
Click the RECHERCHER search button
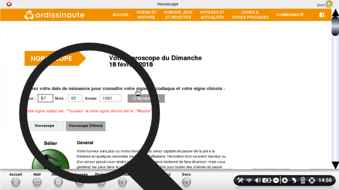pyautogui.click(x=146, y=98)
